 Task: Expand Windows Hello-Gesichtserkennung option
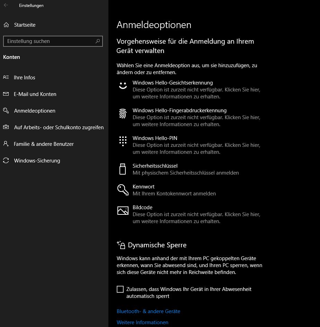click(189, 90)
